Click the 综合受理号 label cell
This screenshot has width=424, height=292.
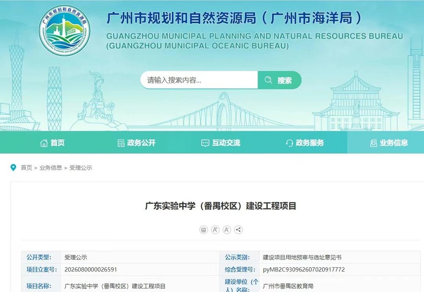point(239,270)
